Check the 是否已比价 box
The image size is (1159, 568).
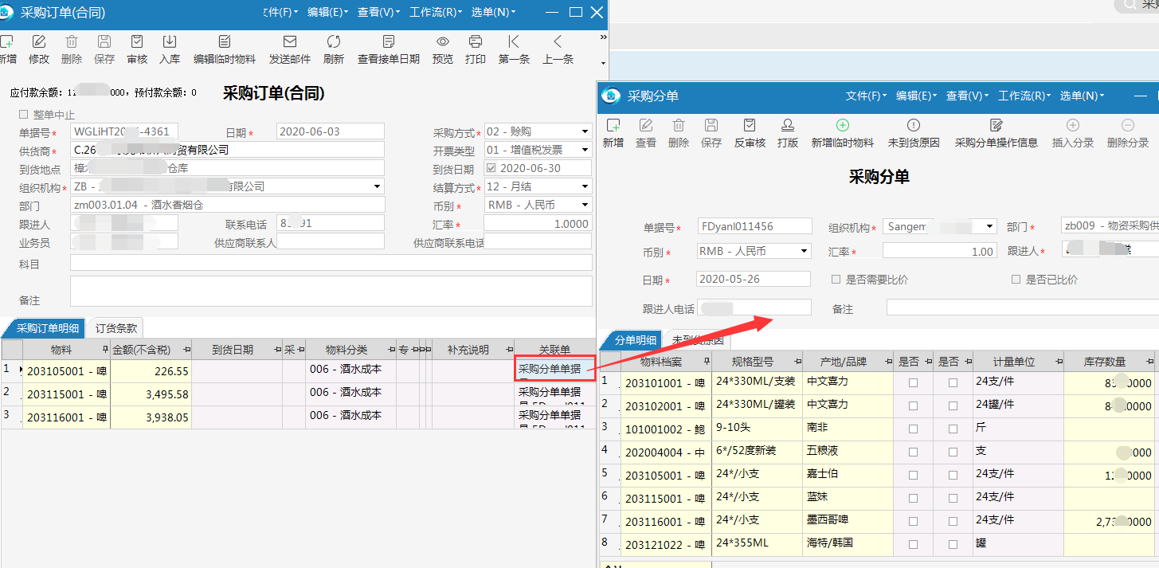1016,280
